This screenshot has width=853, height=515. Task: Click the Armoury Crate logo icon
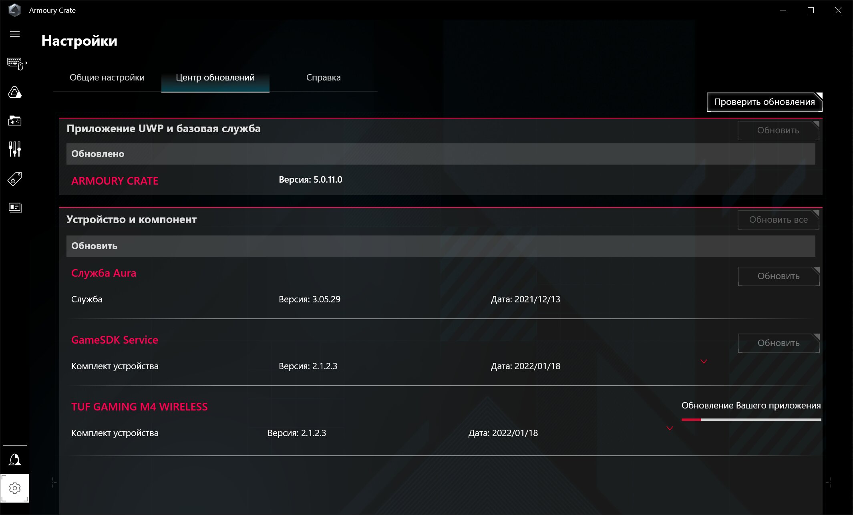point(15,10)
